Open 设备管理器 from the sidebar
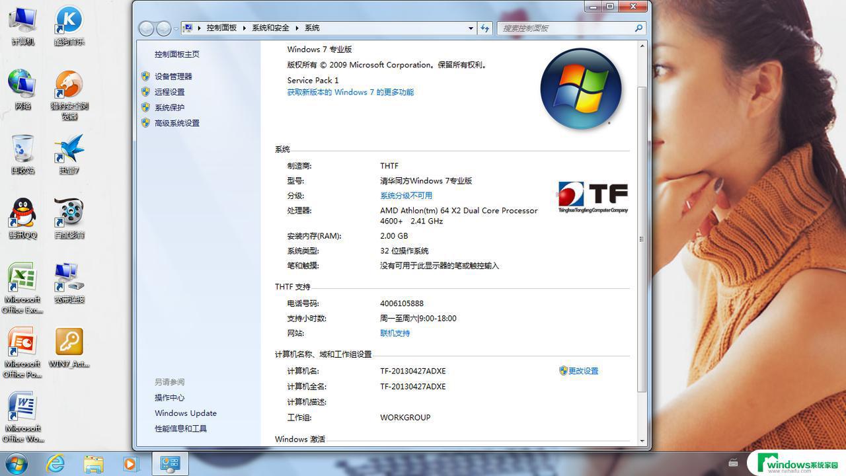The height and width of the screenshot is (476, 846). pos(173,77)
